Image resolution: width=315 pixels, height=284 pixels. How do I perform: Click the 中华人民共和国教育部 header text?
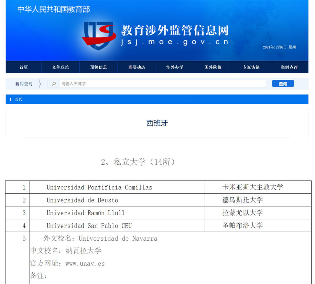(54, 9)
